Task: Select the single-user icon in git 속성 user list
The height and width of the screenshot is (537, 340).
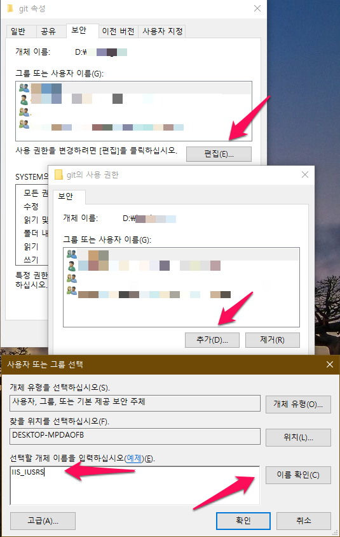Action: [x=24, y=99]
